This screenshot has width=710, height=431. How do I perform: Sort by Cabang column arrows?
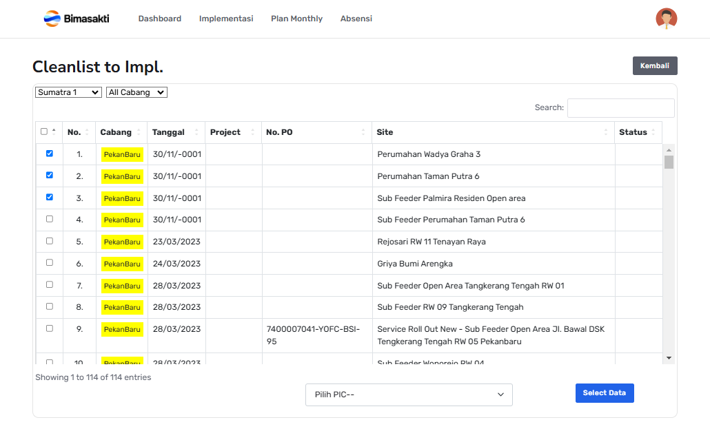(139, 132)
